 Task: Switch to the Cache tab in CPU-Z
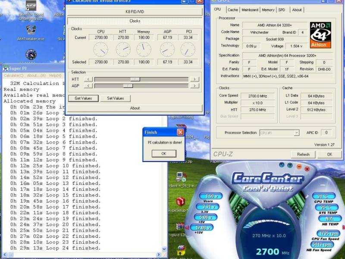pos(232,10)
